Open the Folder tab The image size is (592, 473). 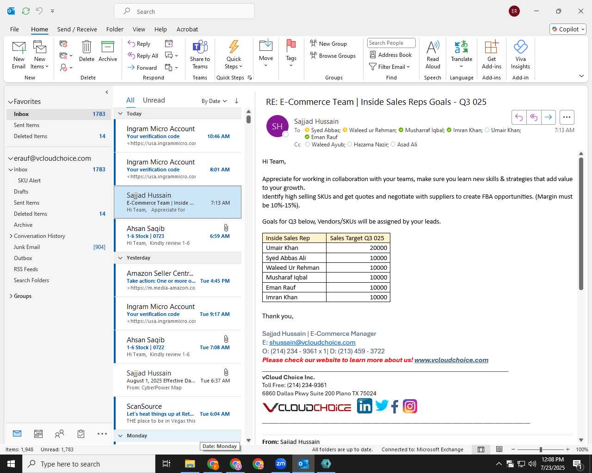point(115,29)
